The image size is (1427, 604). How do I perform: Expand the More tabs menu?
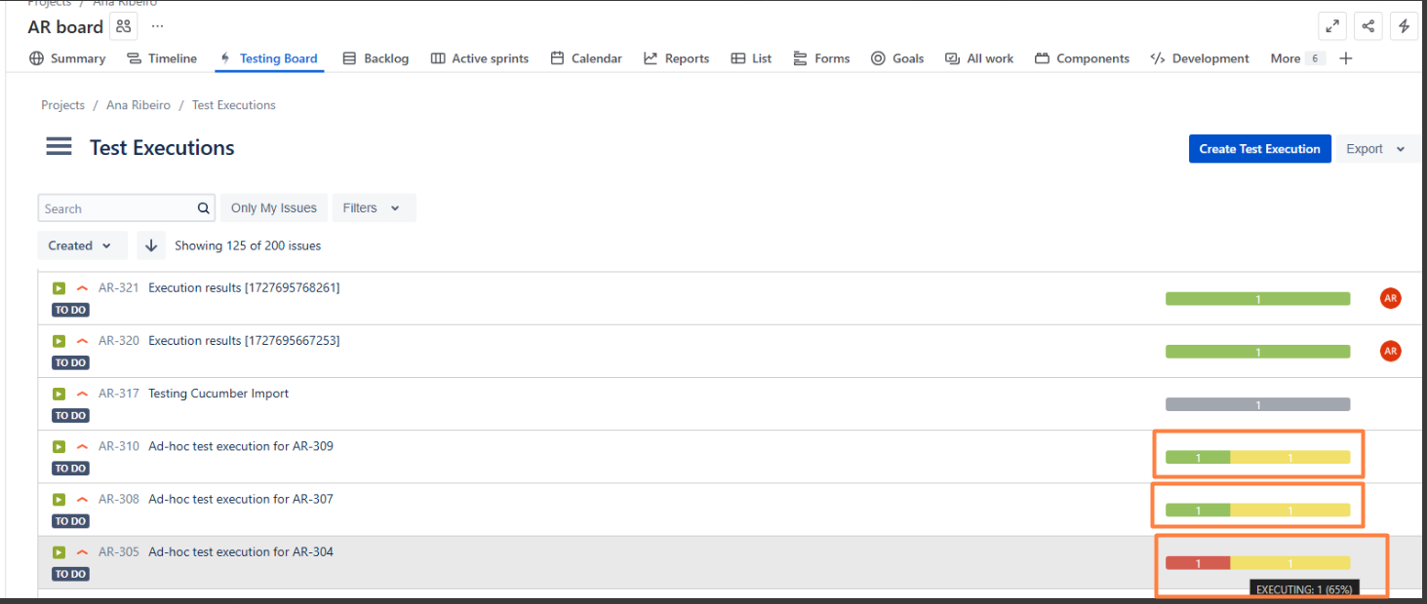1296,58
